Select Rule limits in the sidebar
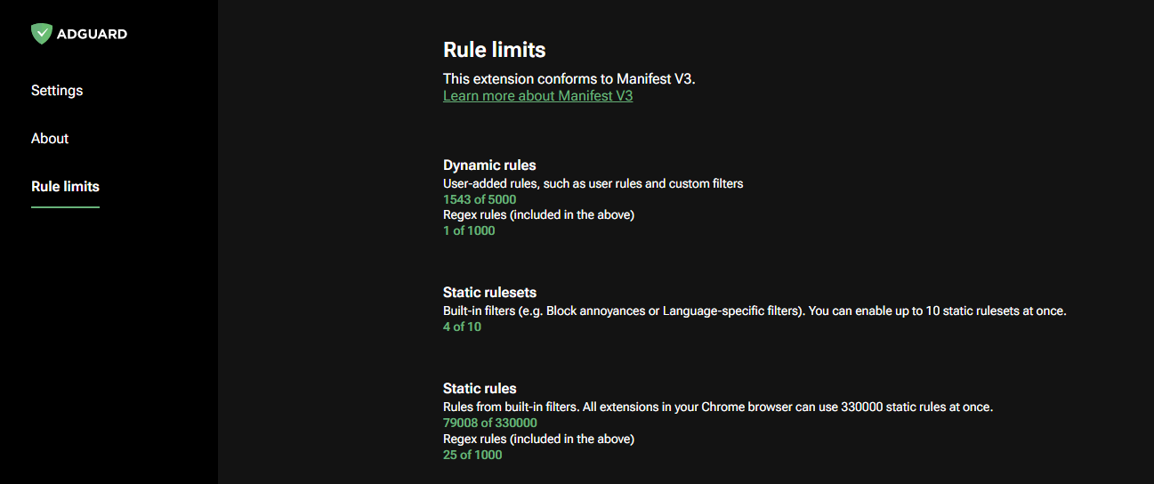The width and height of the screenshot is (1154, 484). click(65, 187)
